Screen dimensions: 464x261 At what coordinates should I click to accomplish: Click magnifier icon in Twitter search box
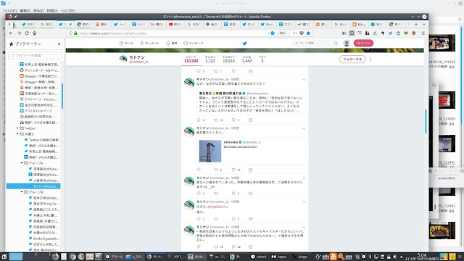pyautogui.click(x=336, y=43)
